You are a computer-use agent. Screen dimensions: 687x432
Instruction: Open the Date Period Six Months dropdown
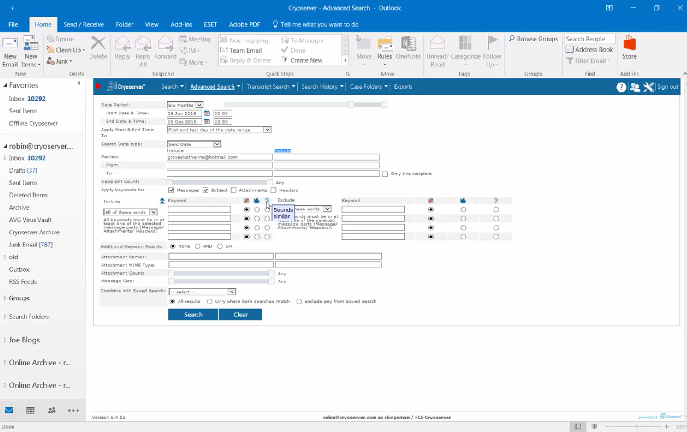point(185,105)
